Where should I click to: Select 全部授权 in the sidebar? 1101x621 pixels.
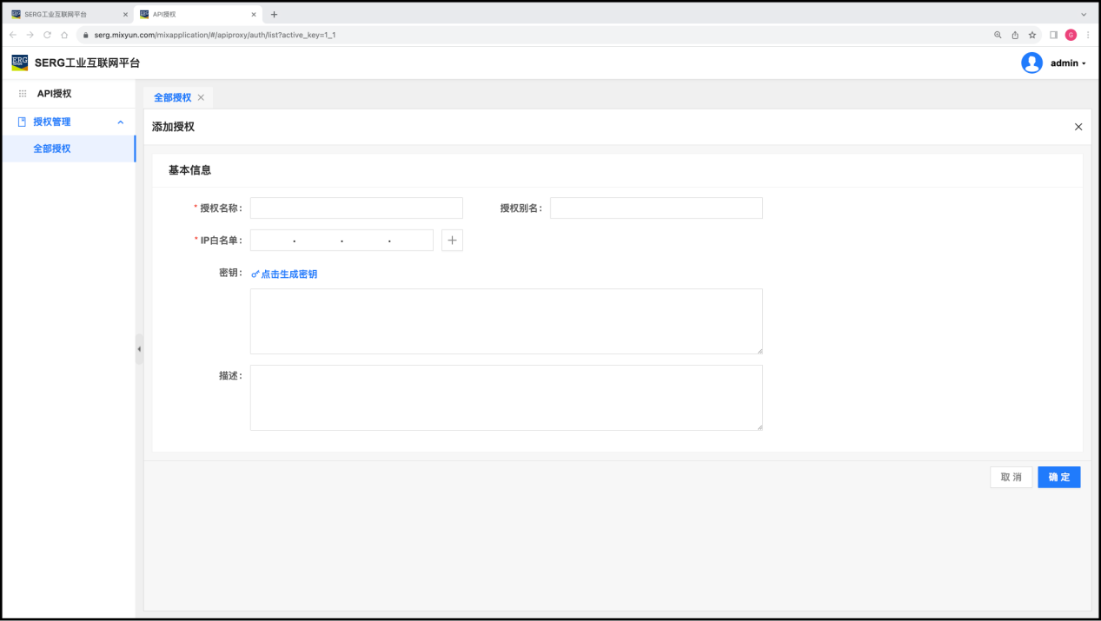point(52,149)
